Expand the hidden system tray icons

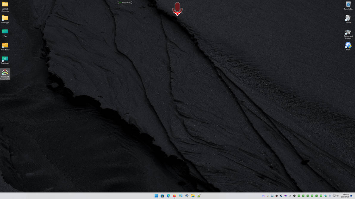coord(263,196)
